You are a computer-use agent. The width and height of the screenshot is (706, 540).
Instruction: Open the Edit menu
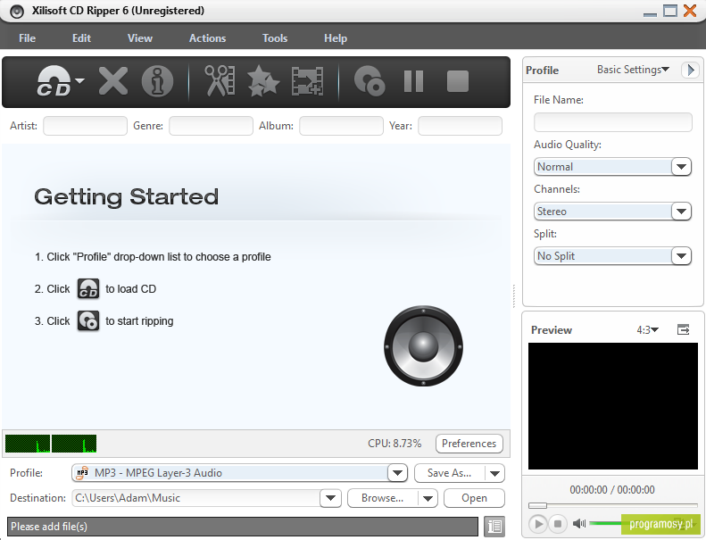[81, 38]
